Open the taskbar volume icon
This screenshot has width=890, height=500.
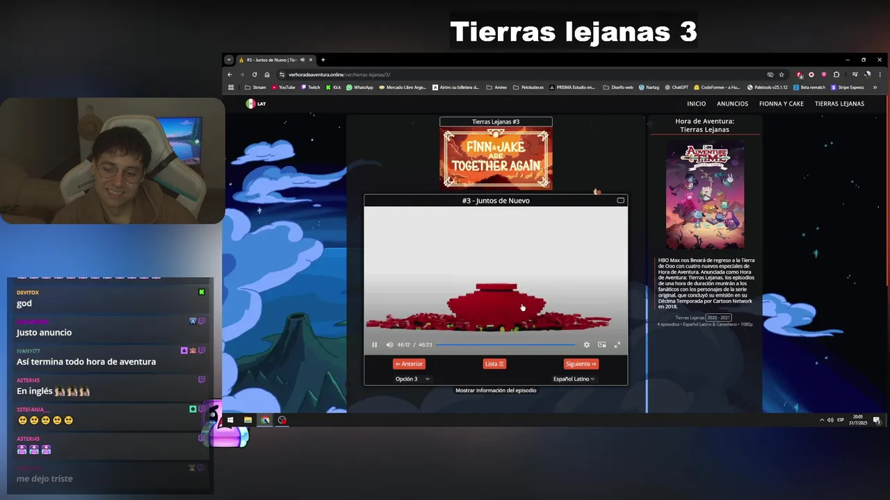coord(830,420)
